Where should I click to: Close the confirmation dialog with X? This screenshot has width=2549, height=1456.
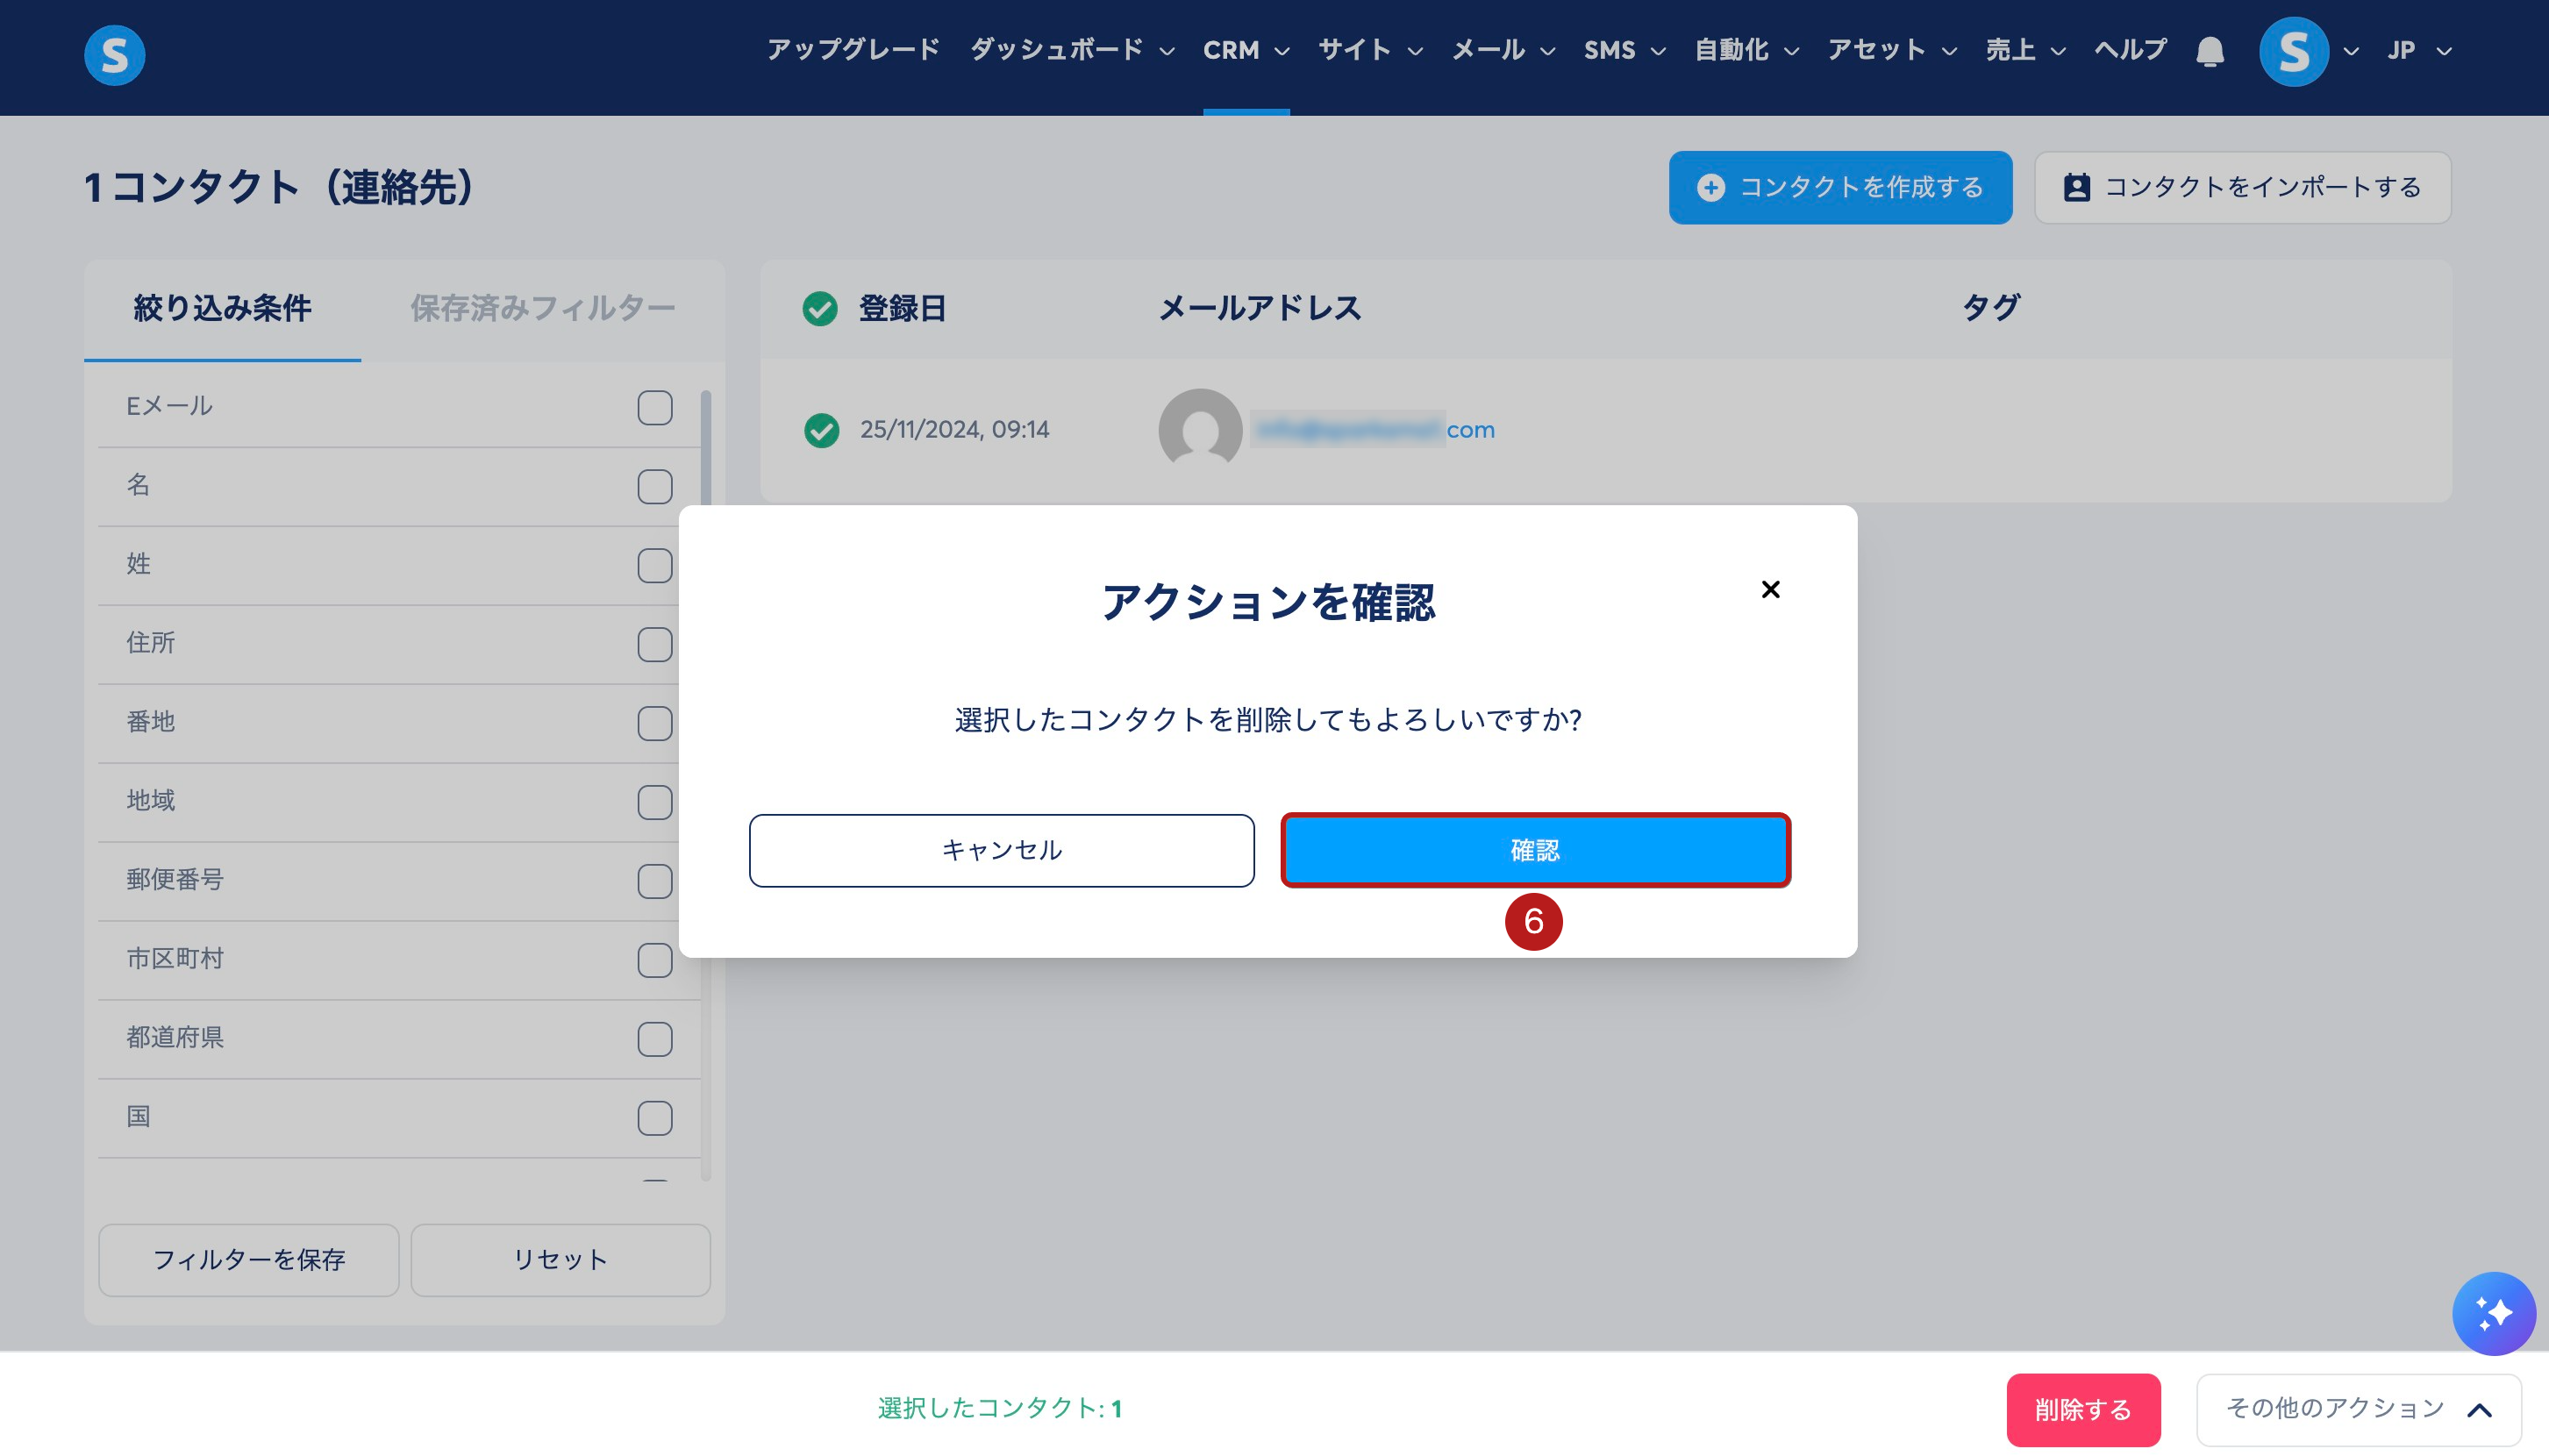[x=1770, y=589]
